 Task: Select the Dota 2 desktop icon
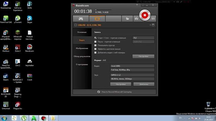(x=18, y=48)
